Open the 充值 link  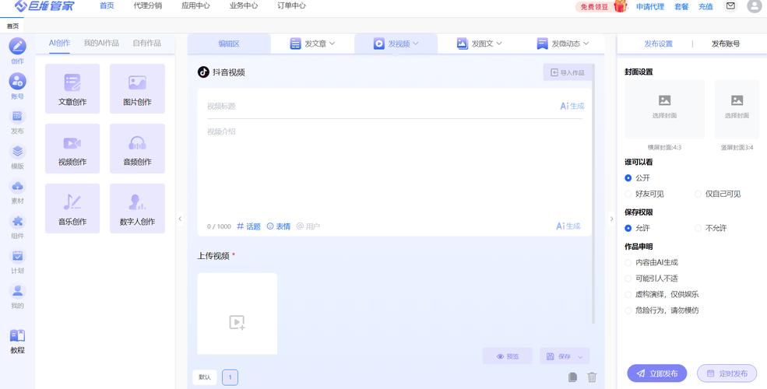[x=705, y=6]
